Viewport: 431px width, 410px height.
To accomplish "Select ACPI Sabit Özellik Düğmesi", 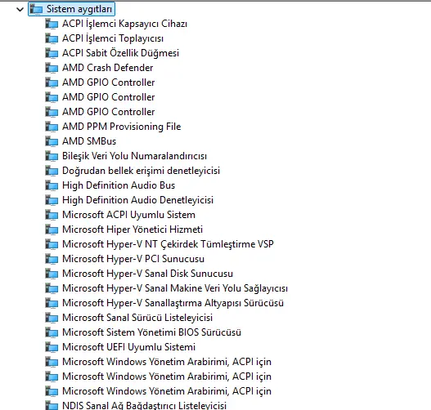I will (x=121, y=53).
